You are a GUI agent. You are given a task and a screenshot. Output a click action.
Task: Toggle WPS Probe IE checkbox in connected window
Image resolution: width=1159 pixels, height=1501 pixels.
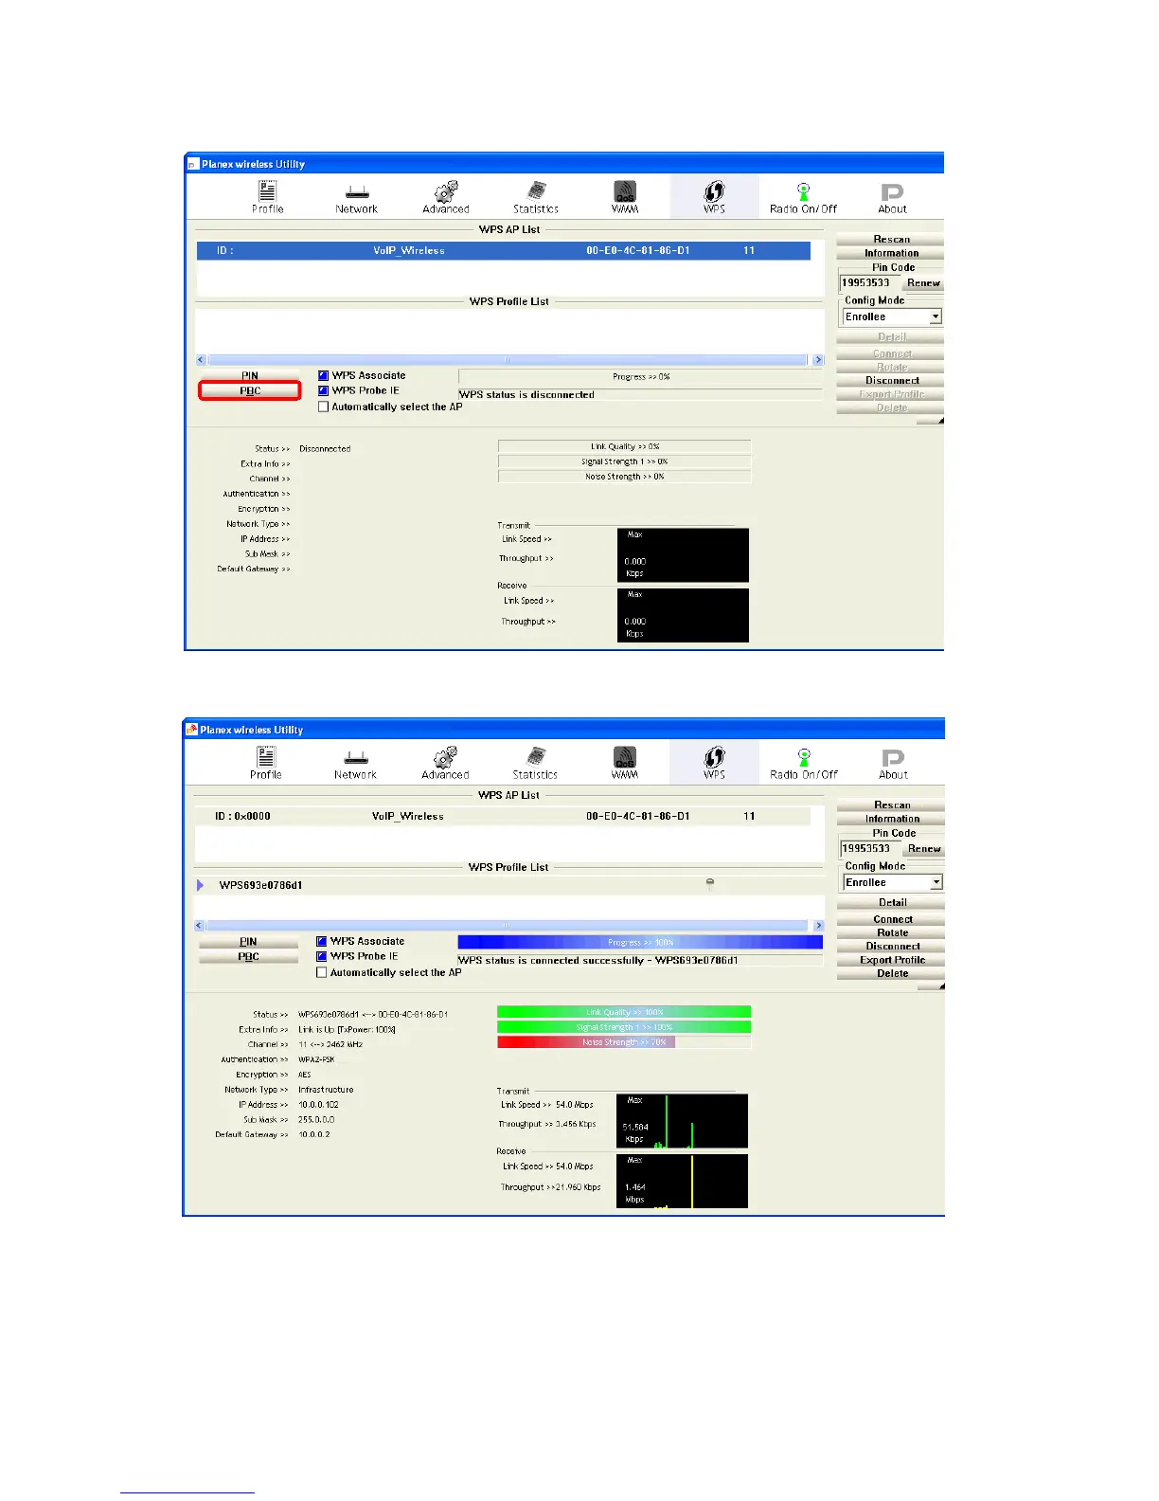tap(322, 956)
